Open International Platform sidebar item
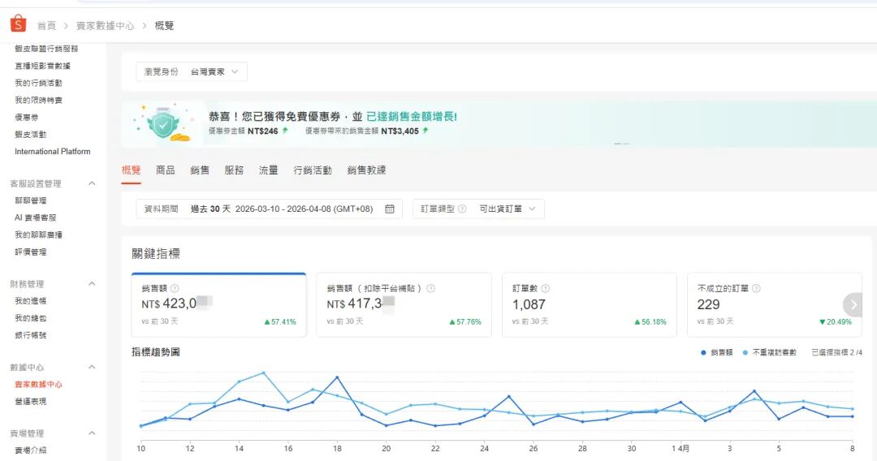 [x=53, y=152]
